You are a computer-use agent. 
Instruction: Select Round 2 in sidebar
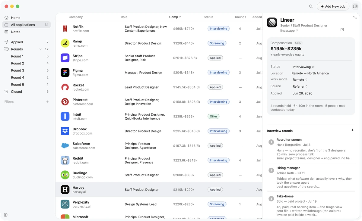tap(27, 63)
